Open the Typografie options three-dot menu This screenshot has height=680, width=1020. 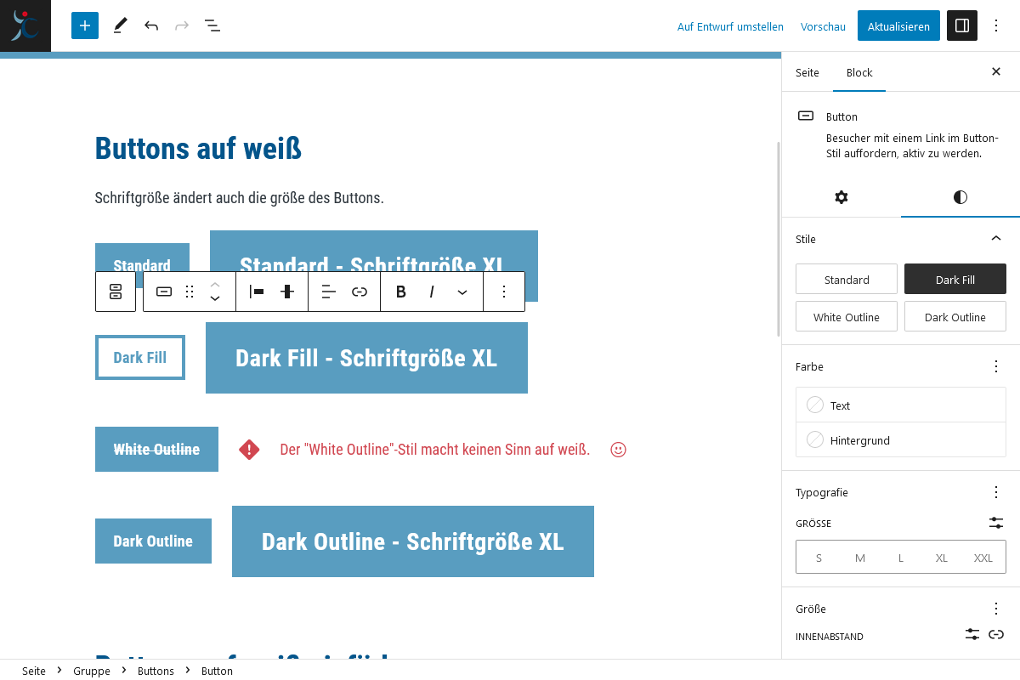point(995,492)
